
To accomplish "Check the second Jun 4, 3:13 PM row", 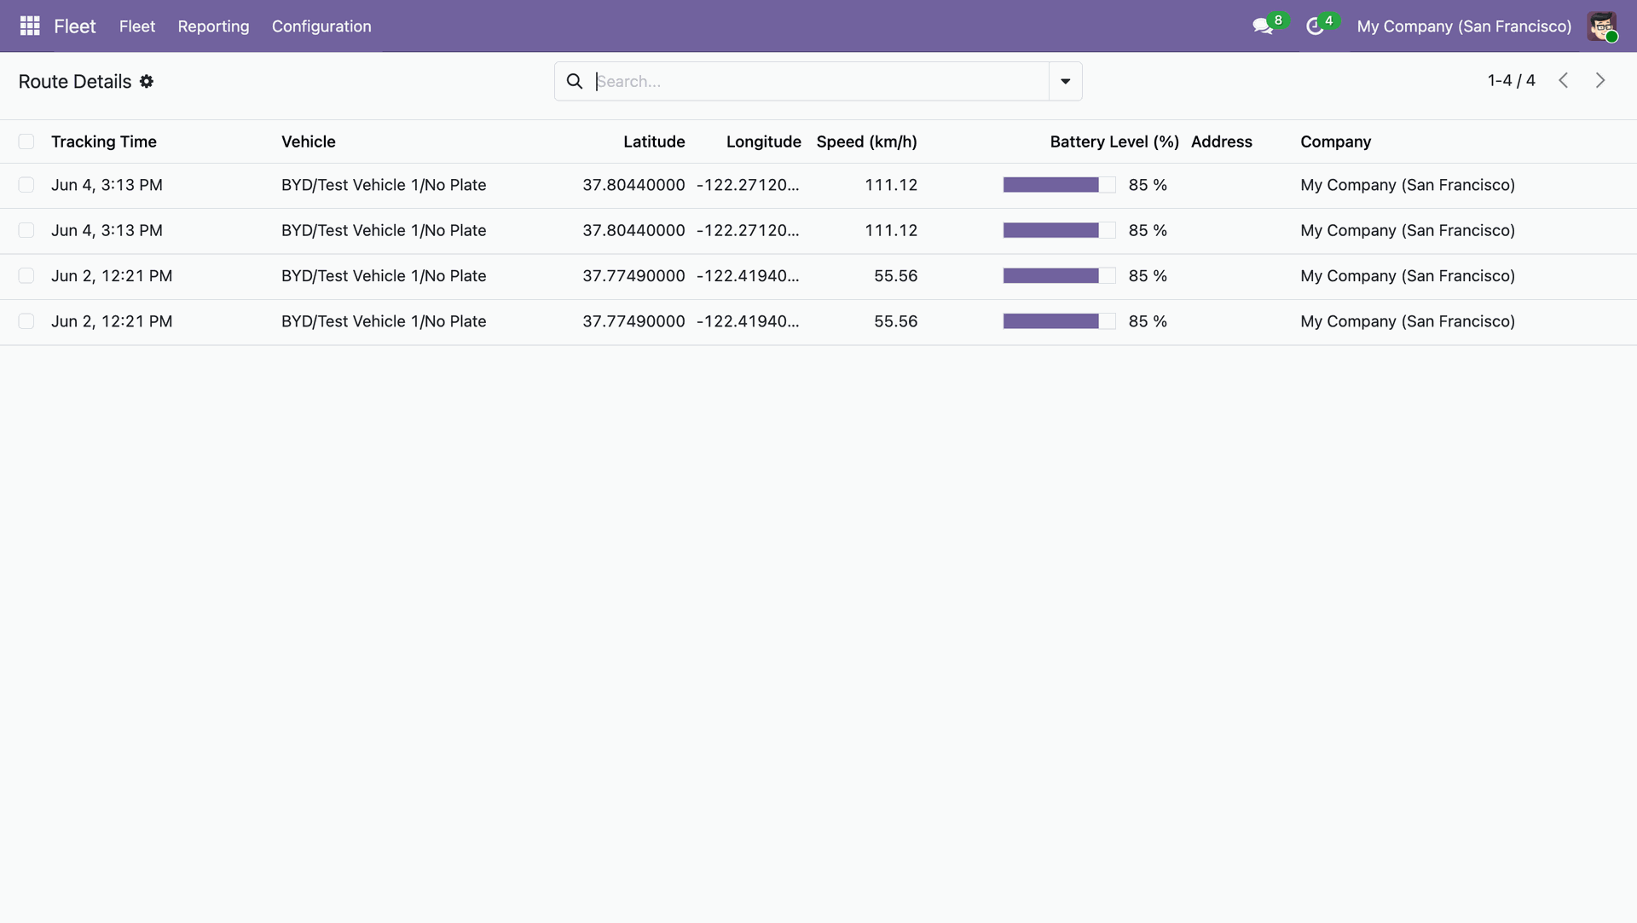I will [x=26, y=230].
